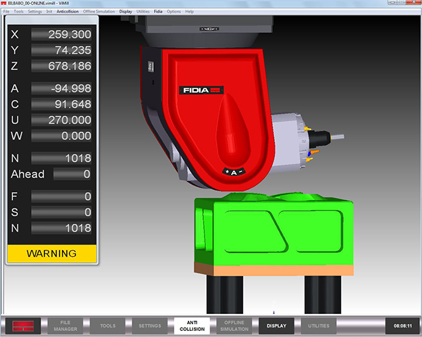Click the yellow WARNING indicator
Screen dimensions: 422x337
pos(51,253)
